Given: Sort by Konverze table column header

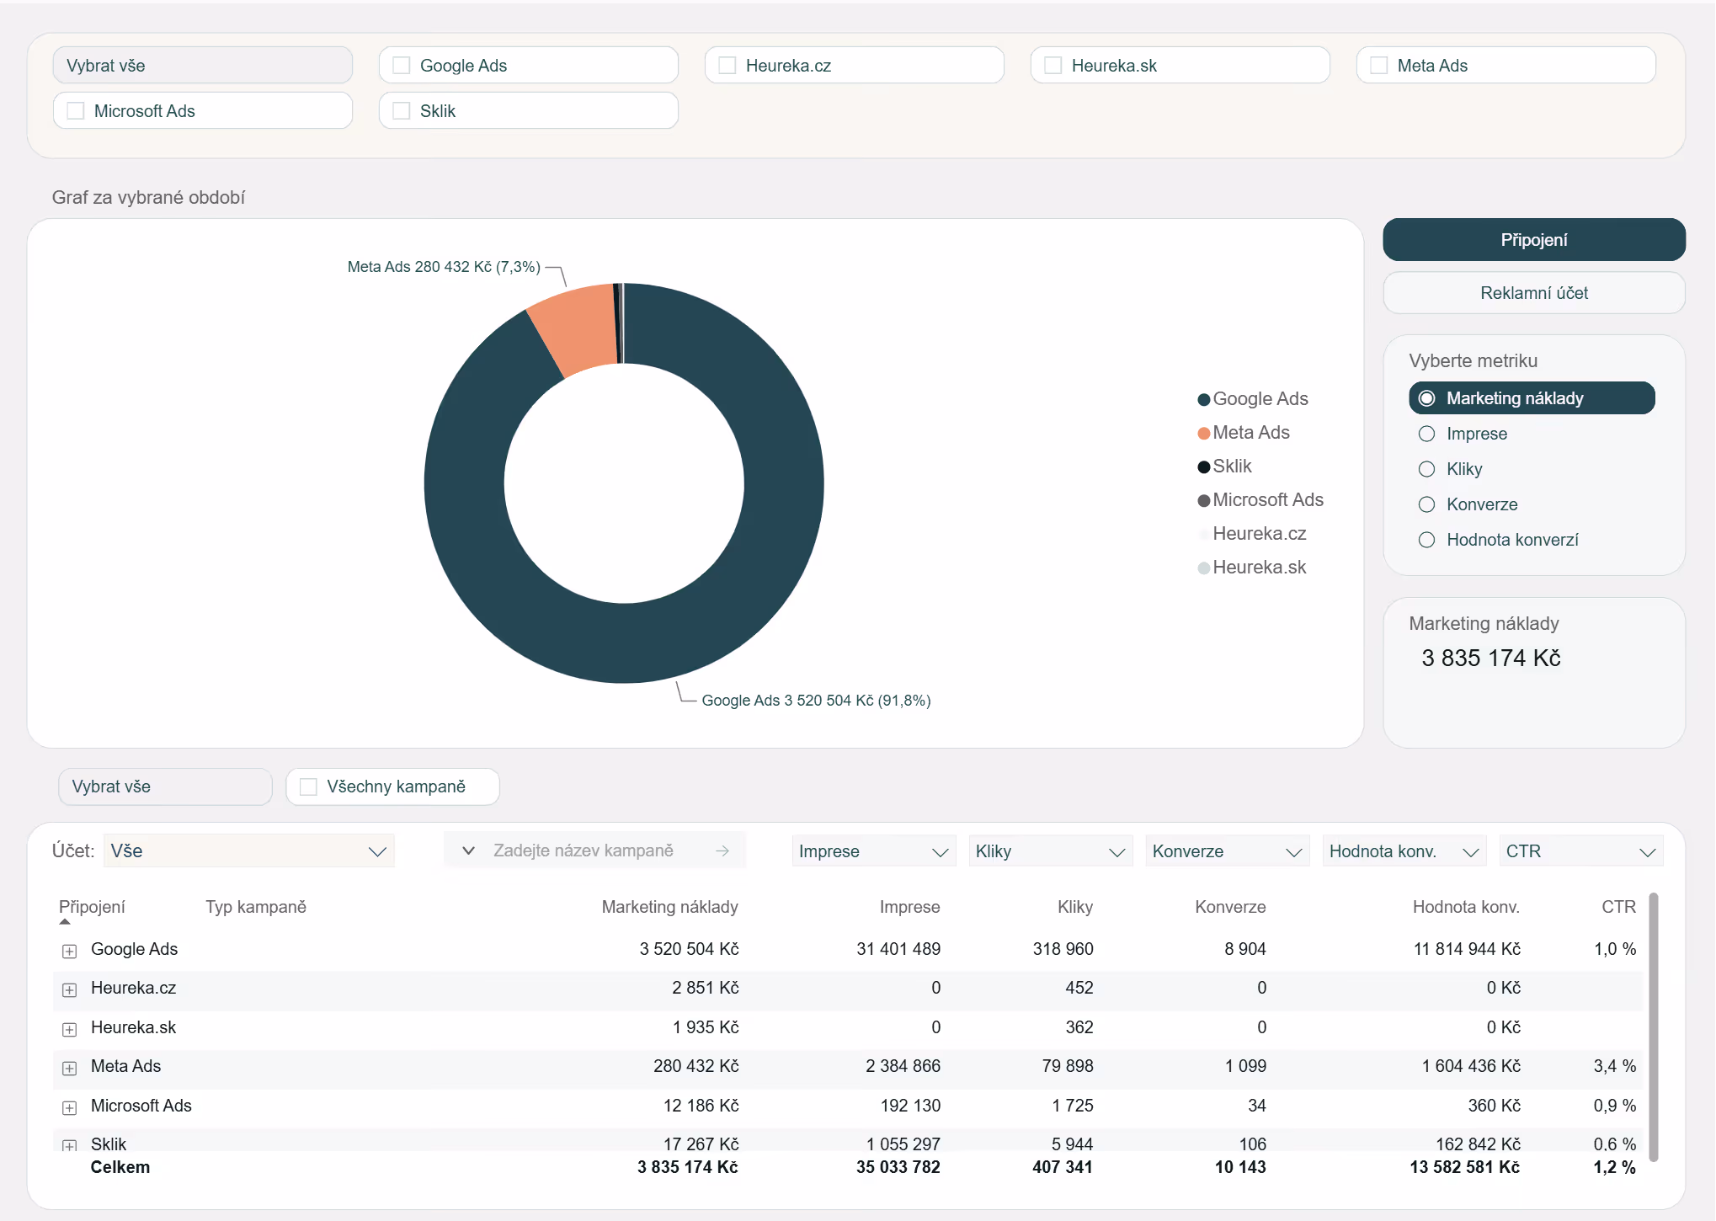Looking at the screenshot, I should coord(1230,907).
